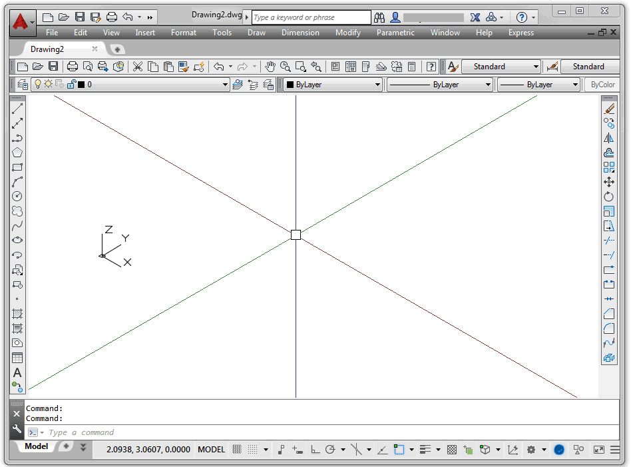Activate the Pan hand tool
The width and height of the screenshot is (631, 467).
tap(270, 67)
